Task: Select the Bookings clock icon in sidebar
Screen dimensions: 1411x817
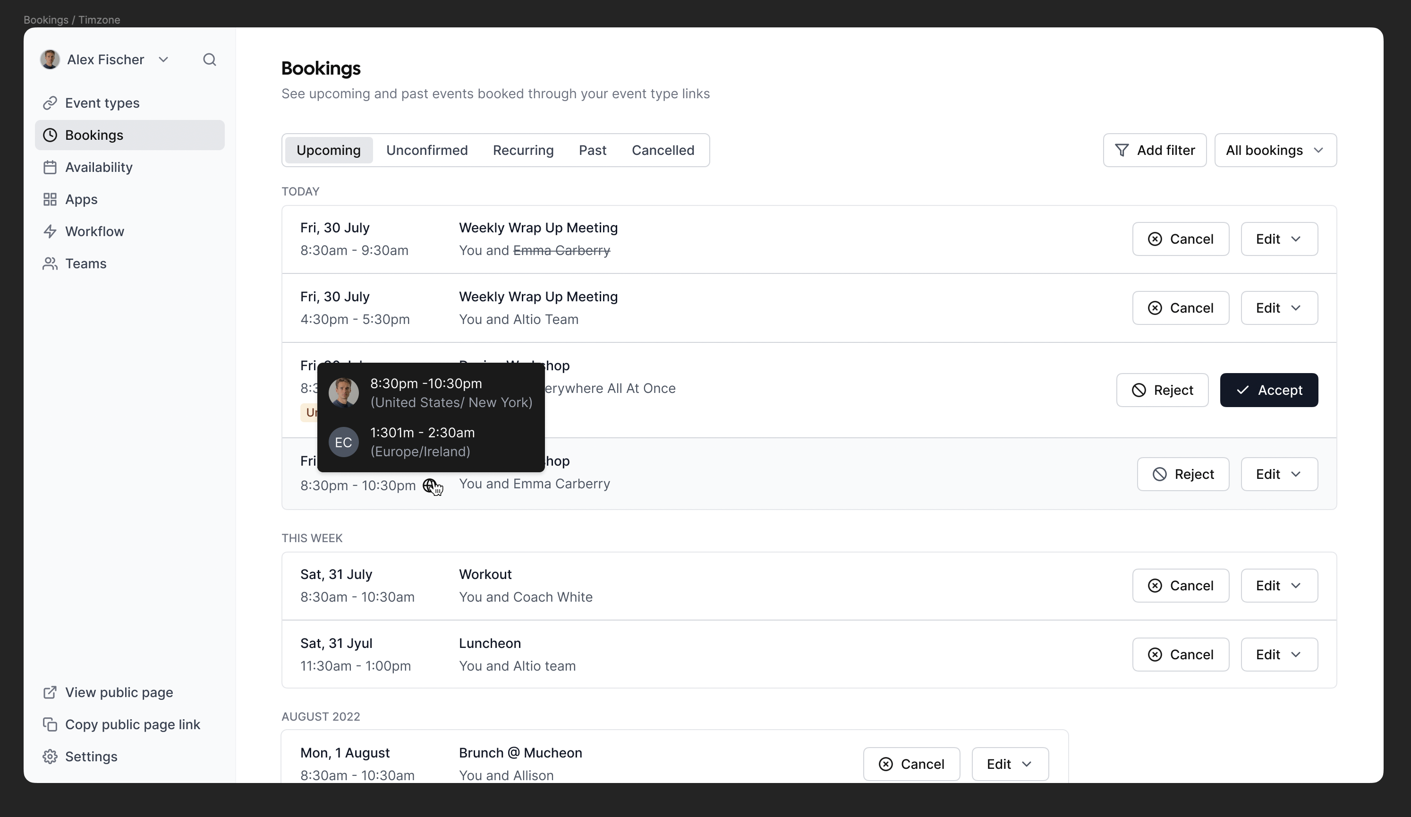Action: 50,135
